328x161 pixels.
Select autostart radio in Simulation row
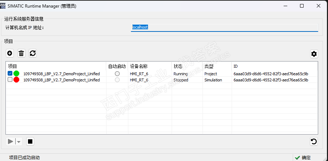(x=117, y=80)
